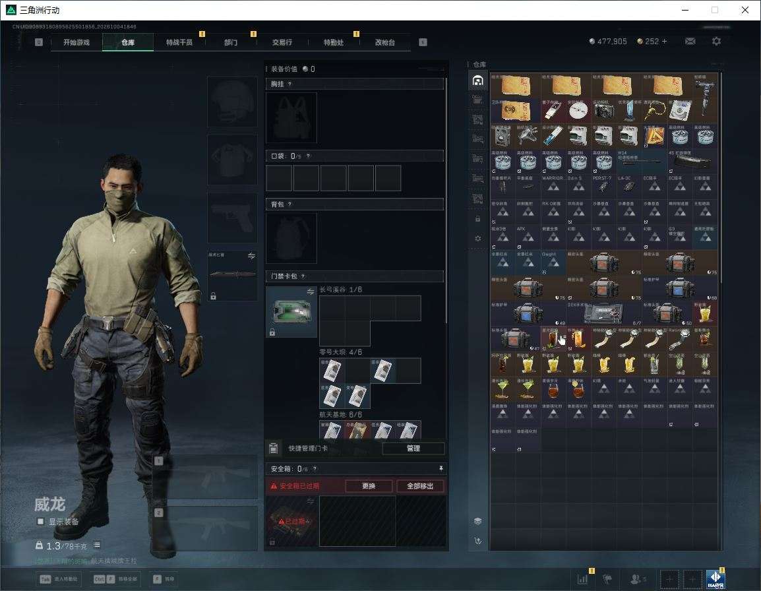Click the weight details list icon
761x591 pixels.
pos(97,545)
